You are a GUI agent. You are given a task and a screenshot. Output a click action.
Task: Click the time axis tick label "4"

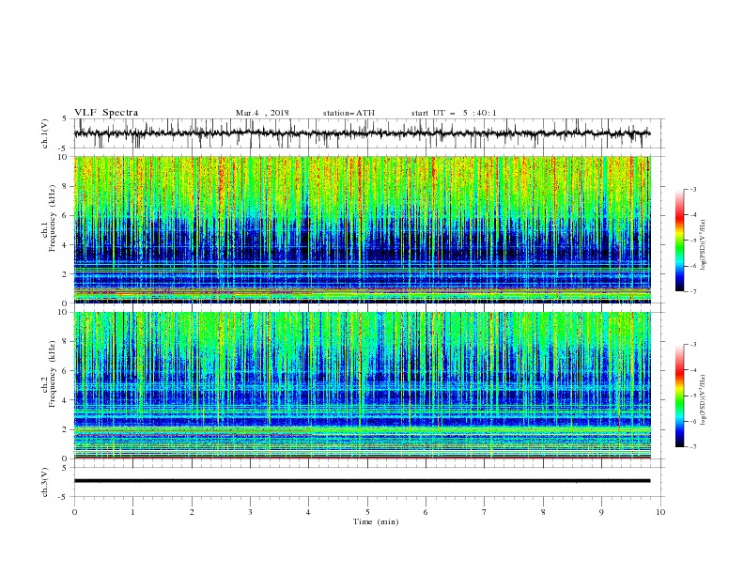tap(308, 512)
